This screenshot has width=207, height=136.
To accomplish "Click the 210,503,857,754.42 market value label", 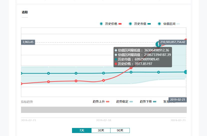I will click(x=173, y=42).
